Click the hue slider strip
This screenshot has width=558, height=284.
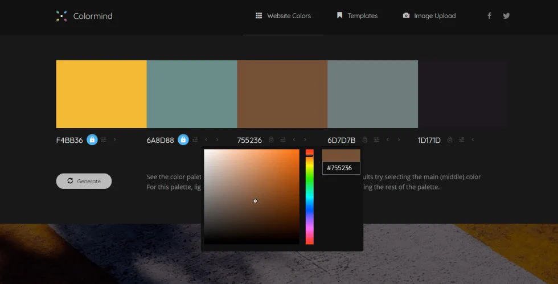[310, 197]
